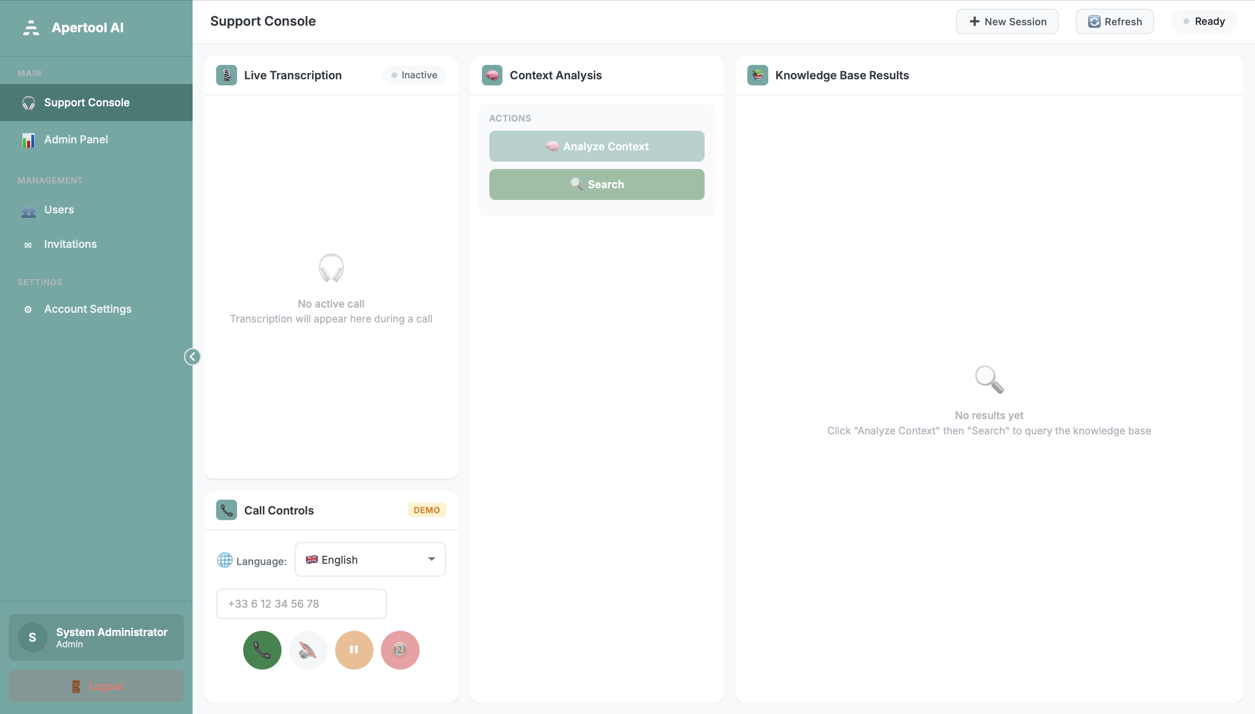
Task: Click the Context Analysis brain icon
Action: [492, 74]
